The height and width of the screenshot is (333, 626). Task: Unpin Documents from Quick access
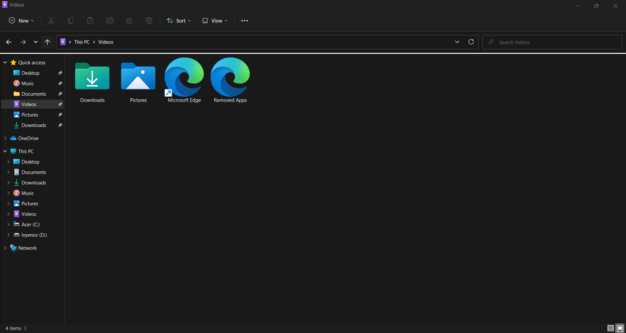(60, 94)
